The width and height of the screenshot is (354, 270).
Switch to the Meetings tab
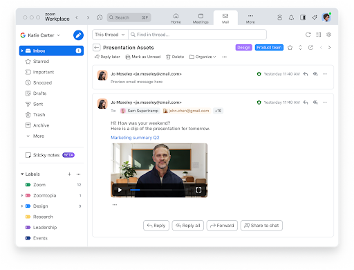click(x=201, y=18)
